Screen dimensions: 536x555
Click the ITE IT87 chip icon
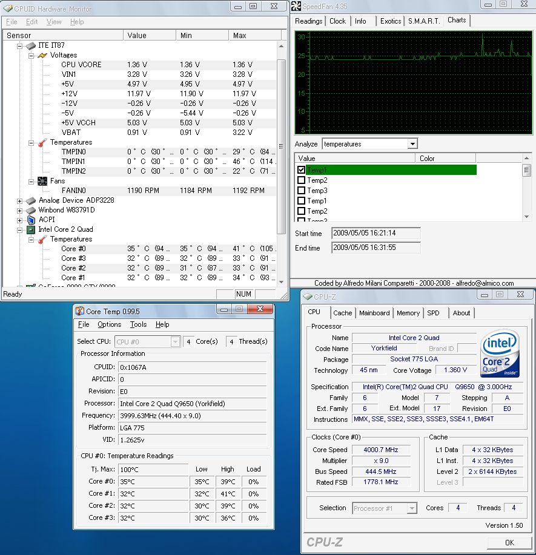tap(31, 45)
